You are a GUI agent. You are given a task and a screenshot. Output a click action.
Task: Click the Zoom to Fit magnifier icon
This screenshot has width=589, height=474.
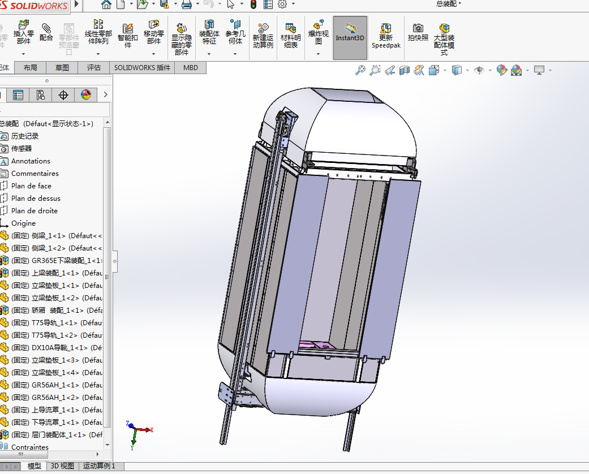click(360, 70)
